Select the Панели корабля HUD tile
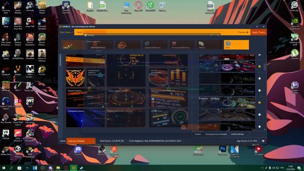Image resolution: width=304 pixels, height=171 pixels. [x=85, y=98]
